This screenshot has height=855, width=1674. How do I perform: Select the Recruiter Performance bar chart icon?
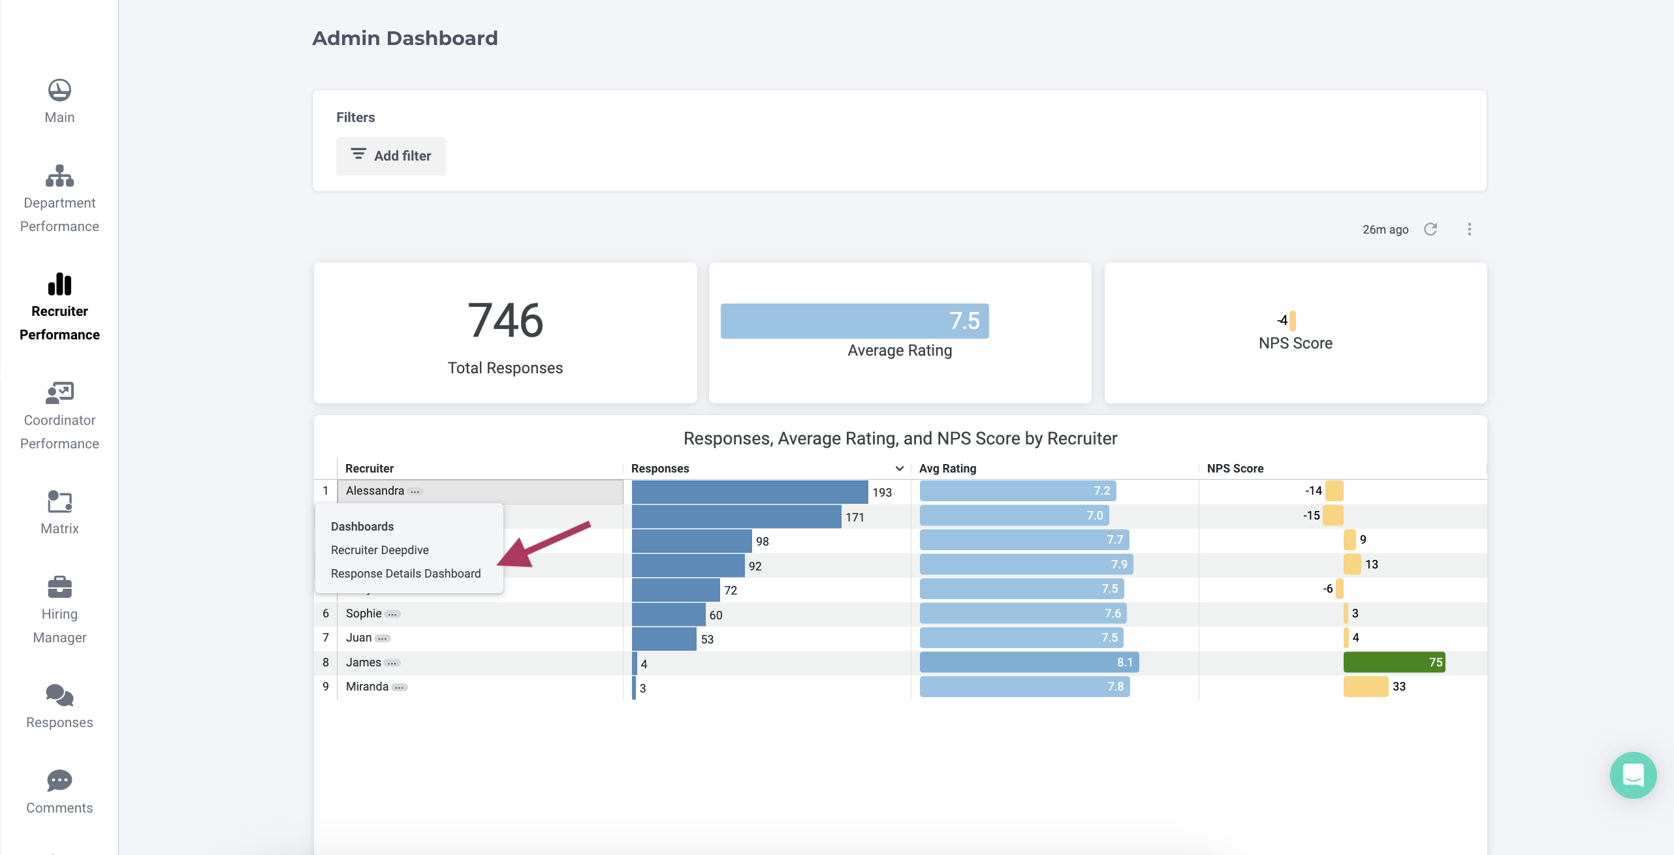click(59, 285)
